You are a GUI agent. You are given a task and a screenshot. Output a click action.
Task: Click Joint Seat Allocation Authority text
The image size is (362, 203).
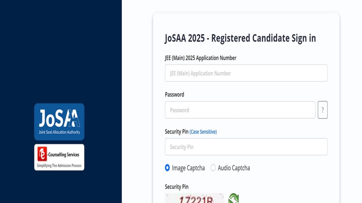coord(59,132)
